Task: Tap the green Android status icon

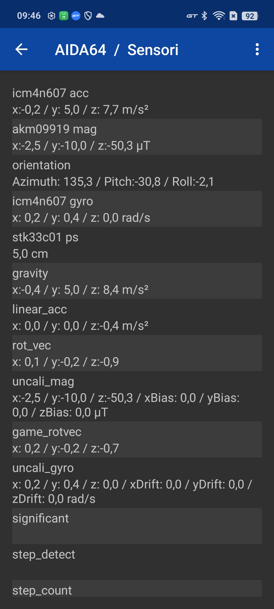Action: point(64,16)
